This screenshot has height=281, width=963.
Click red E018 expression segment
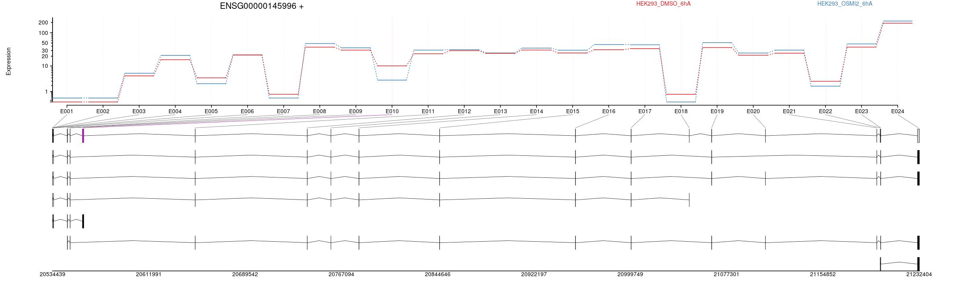tap(681, 94)
